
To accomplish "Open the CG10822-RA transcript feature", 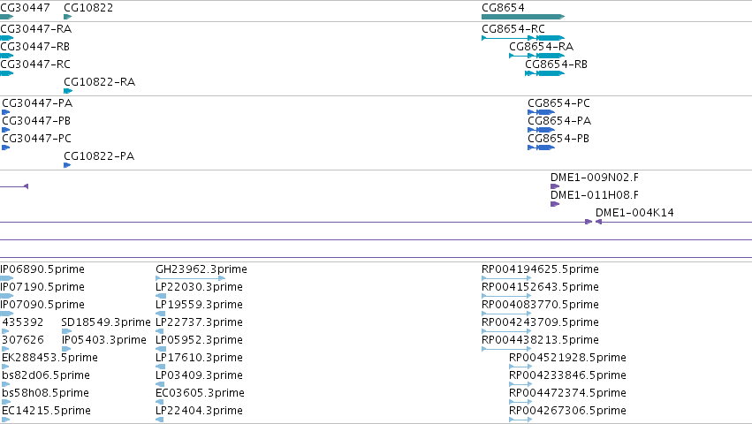I will 68,91.
